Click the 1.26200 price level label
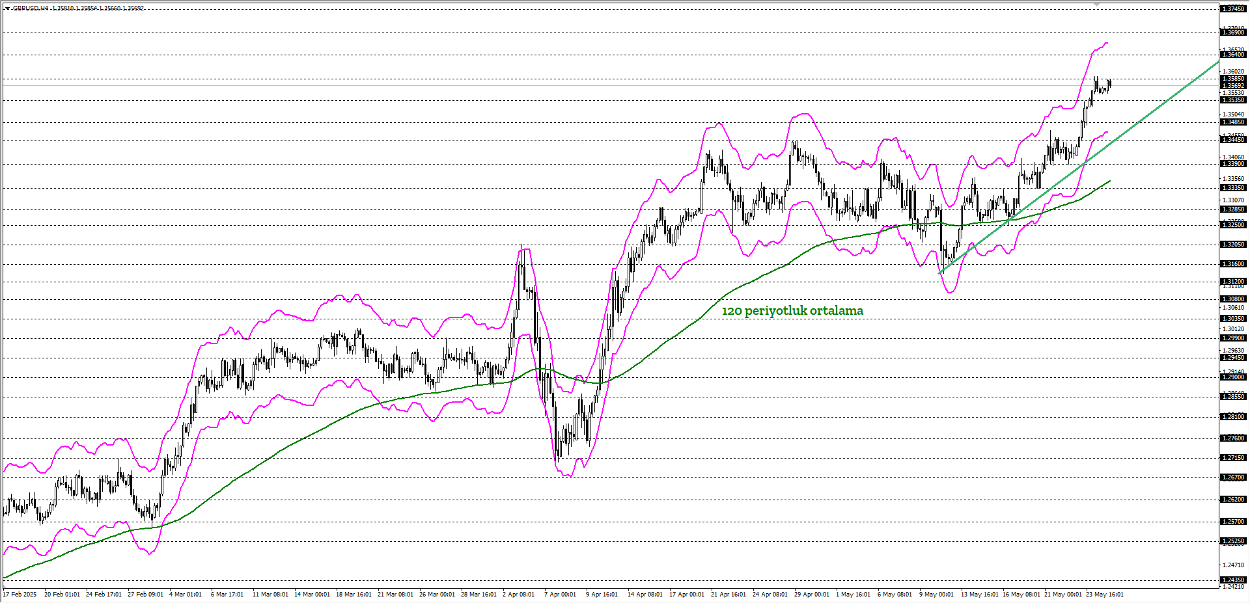 (x=1233, y=500)
